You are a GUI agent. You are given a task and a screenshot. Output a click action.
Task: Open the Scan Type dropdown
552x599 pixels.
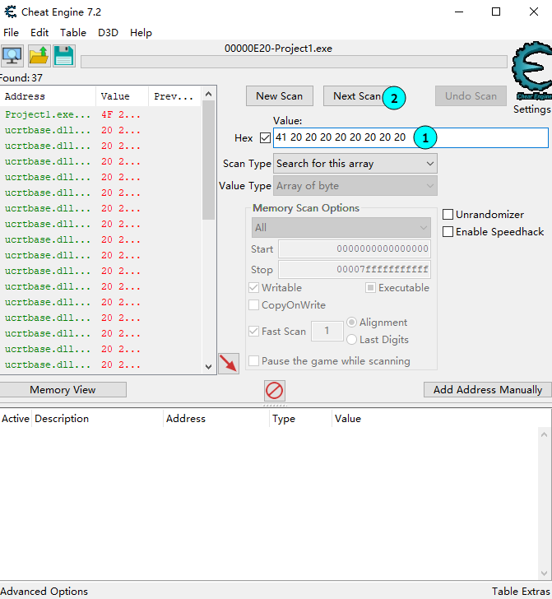(355, 164)
